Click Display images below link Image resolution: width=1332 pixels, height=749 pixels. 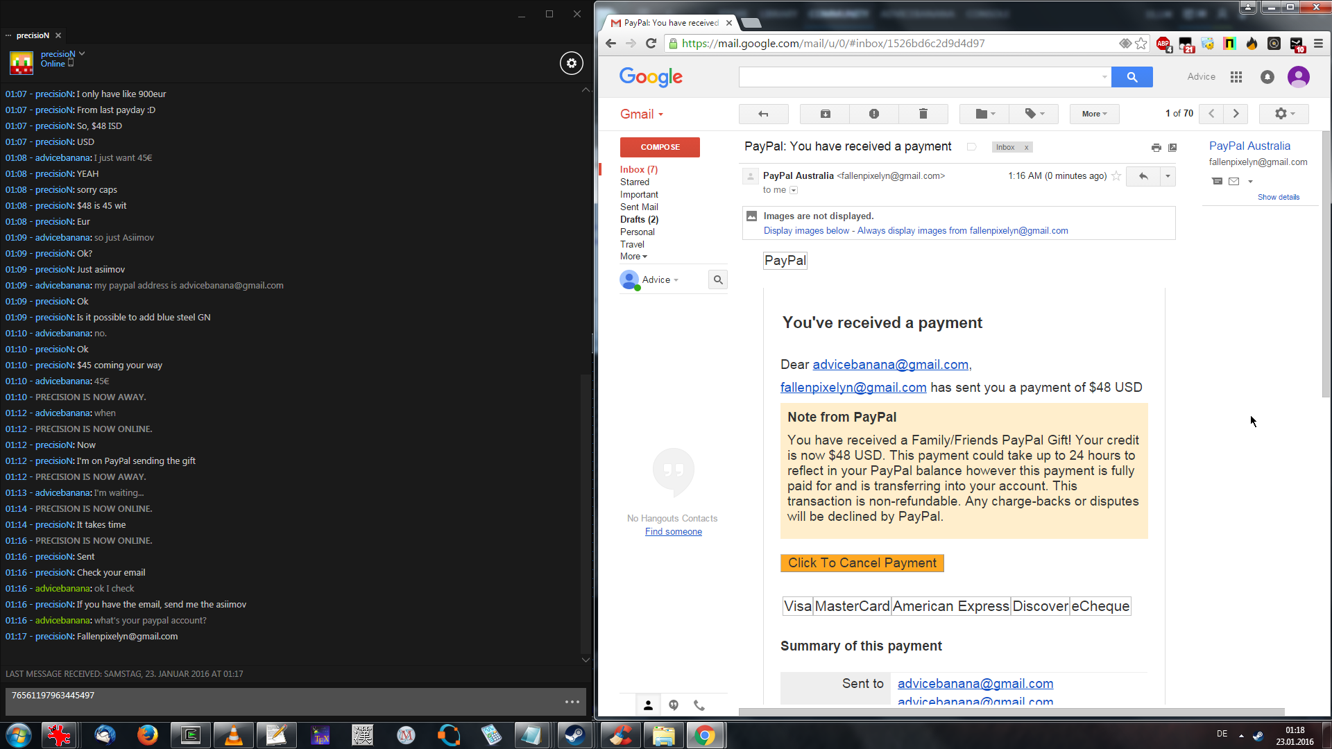click(x=806, y=231)
